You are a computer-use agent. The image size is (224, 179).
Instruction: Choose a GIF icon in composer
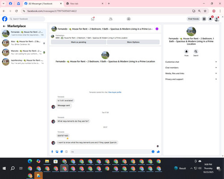66,152
